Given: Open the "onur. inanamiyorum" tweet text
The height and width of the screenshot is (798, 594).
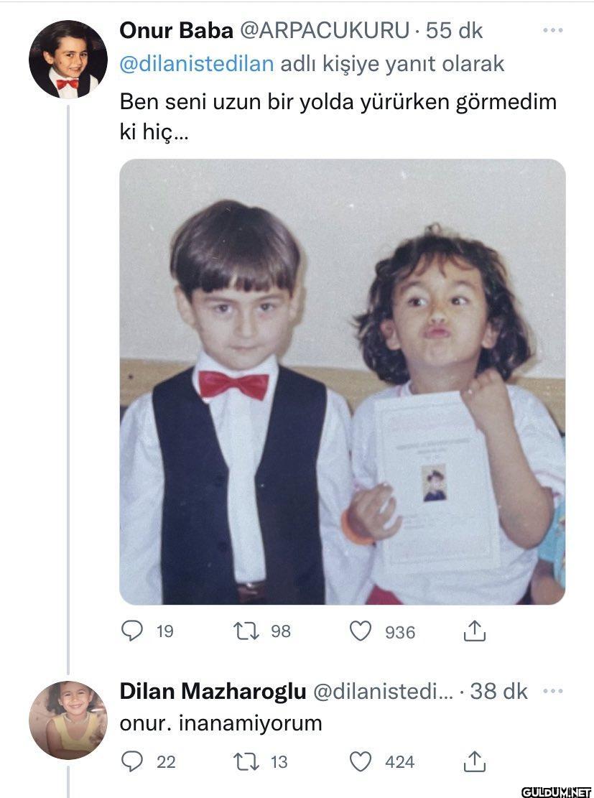Looking at the screenshot, I should 221,723.
